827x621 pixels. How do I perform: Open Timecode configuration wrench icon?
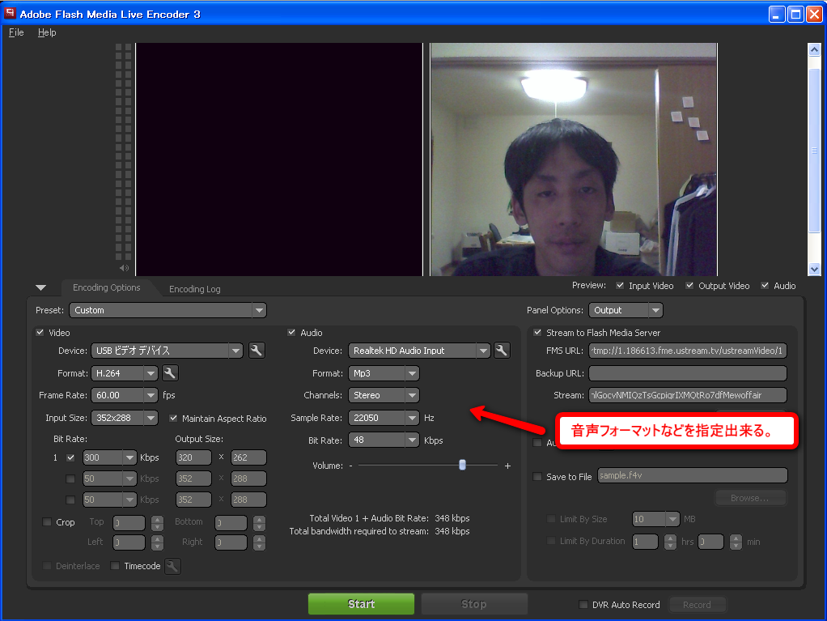coord(172,566)
